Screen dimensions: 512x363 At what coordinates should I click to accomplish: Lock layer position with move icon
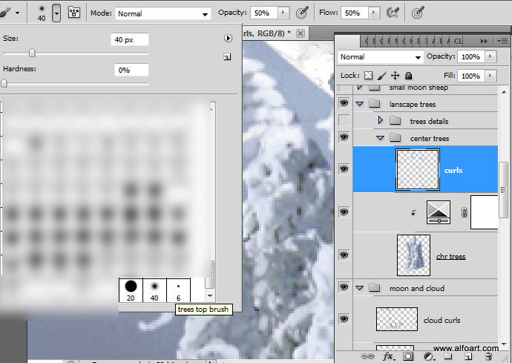(x=395, y=76)
